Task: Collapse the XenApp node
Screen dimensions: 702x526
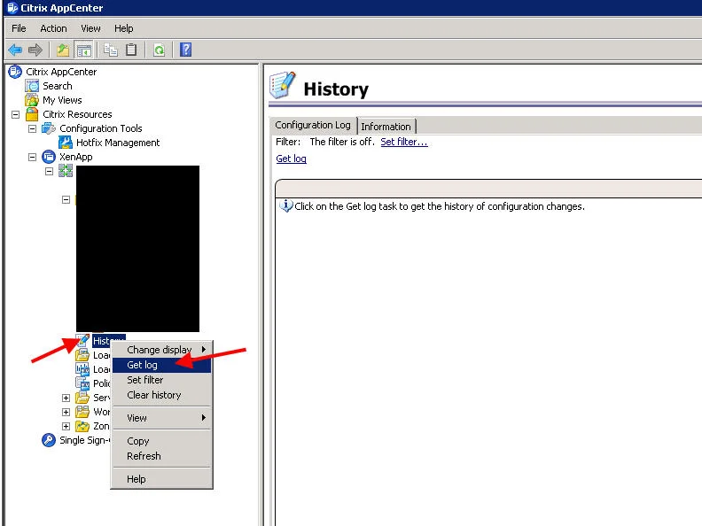Action: (32, 157)
